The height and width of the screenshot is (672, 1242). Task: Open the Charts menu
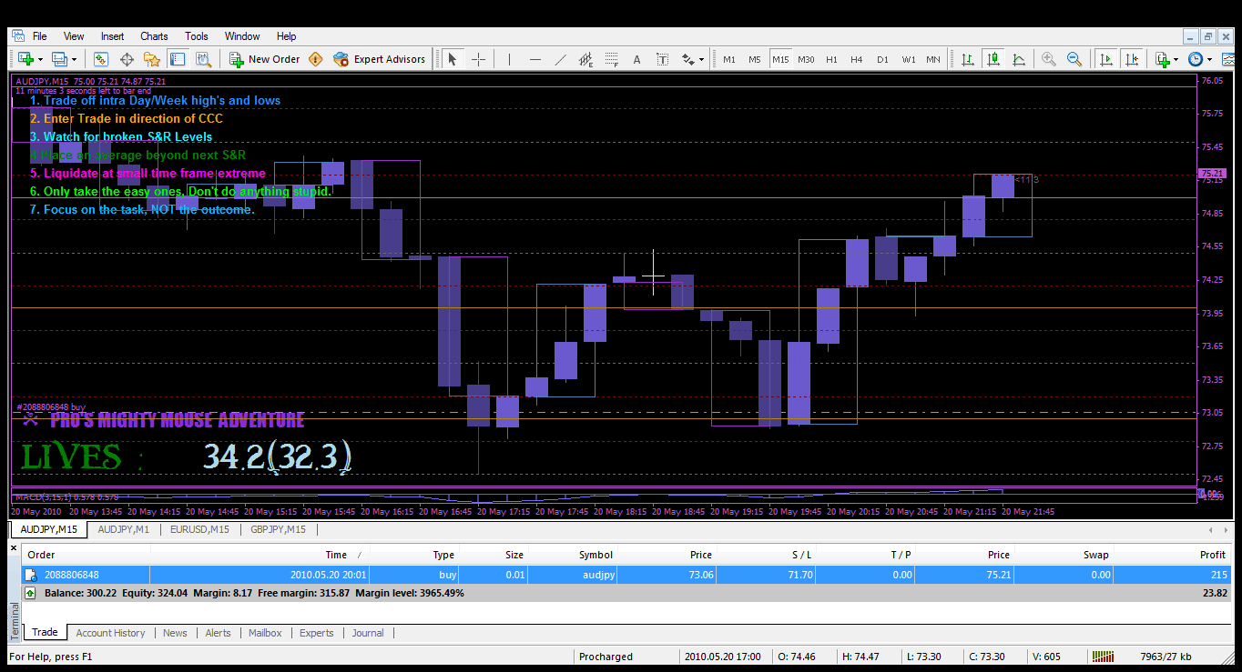pyautogui.click(x=154, y=36)
